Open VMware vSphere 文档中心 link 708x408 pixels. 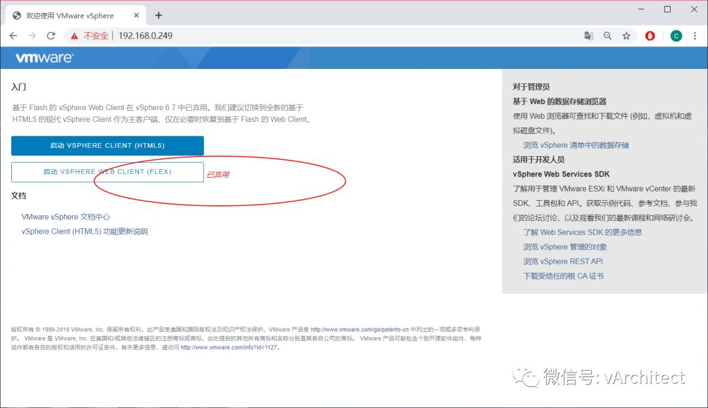[x=66, y=217]
